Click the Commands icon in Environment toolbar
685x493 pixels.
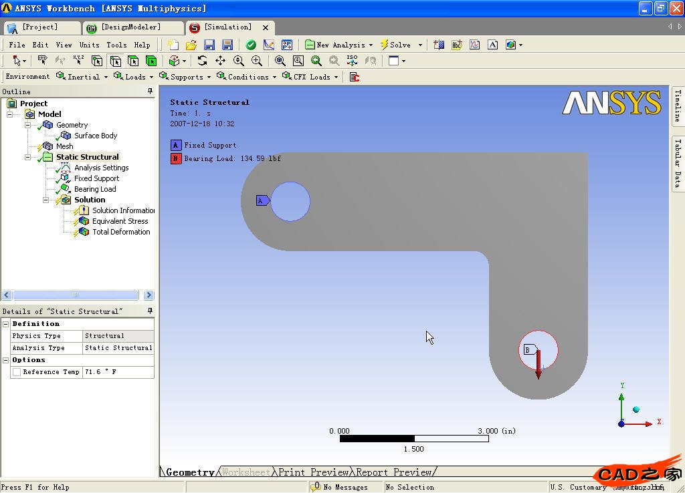355,77
